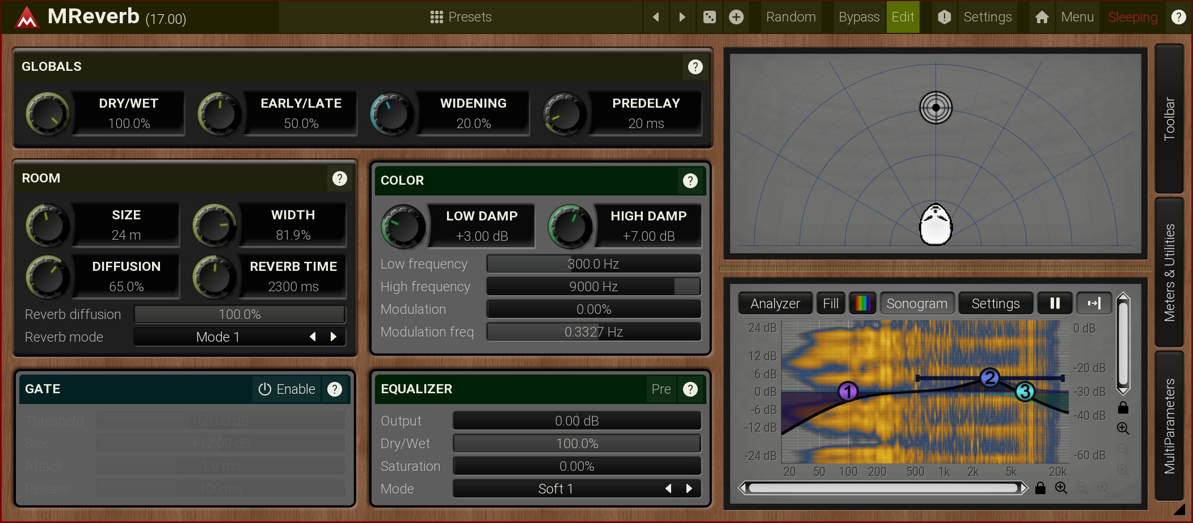Click the random dice preset icon
The height and width of the screenshot is (523, 1193).
[x=709, y=17]
